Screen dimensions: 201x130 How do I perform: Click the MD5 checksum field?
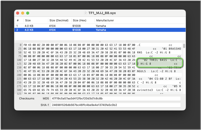coord(116,99)
